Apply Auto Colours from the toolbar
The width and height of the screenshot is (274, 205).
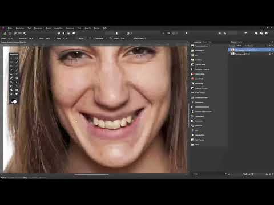coord(68,33)
